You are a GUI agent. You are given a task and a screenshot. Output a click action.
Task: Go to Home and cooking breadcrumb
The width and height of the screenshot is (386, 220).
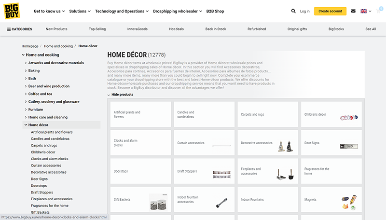coord(58,46)
